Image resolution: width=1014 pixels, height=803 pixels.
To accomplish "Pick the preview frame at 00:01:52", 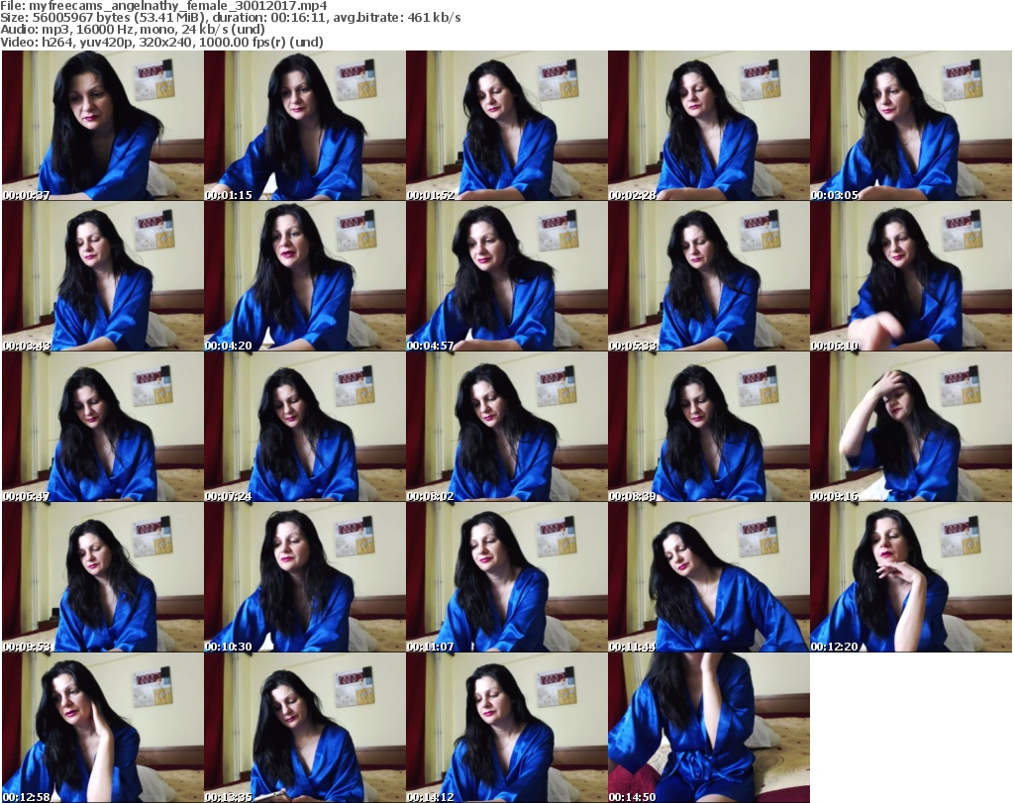I will point(507,126).
